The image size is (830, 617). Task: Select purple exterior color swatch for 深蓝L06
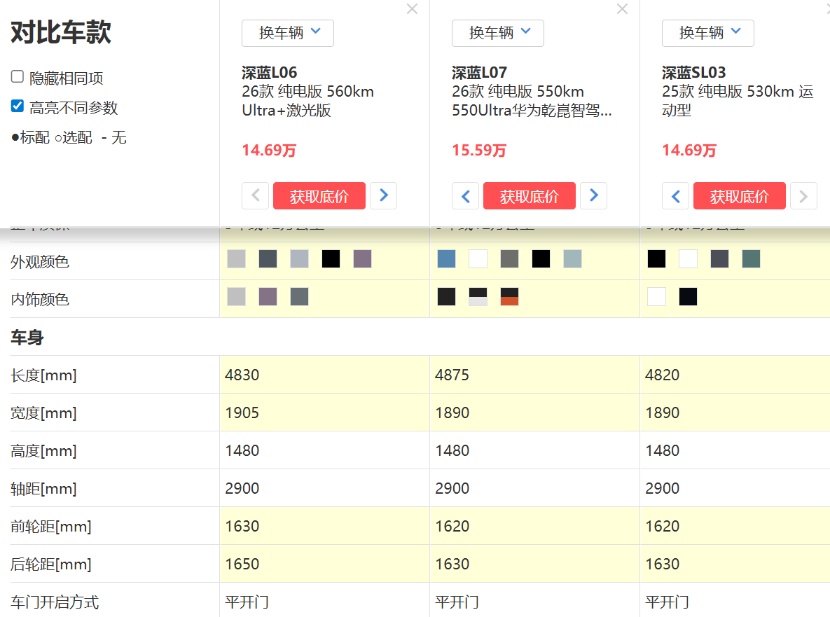362,259
